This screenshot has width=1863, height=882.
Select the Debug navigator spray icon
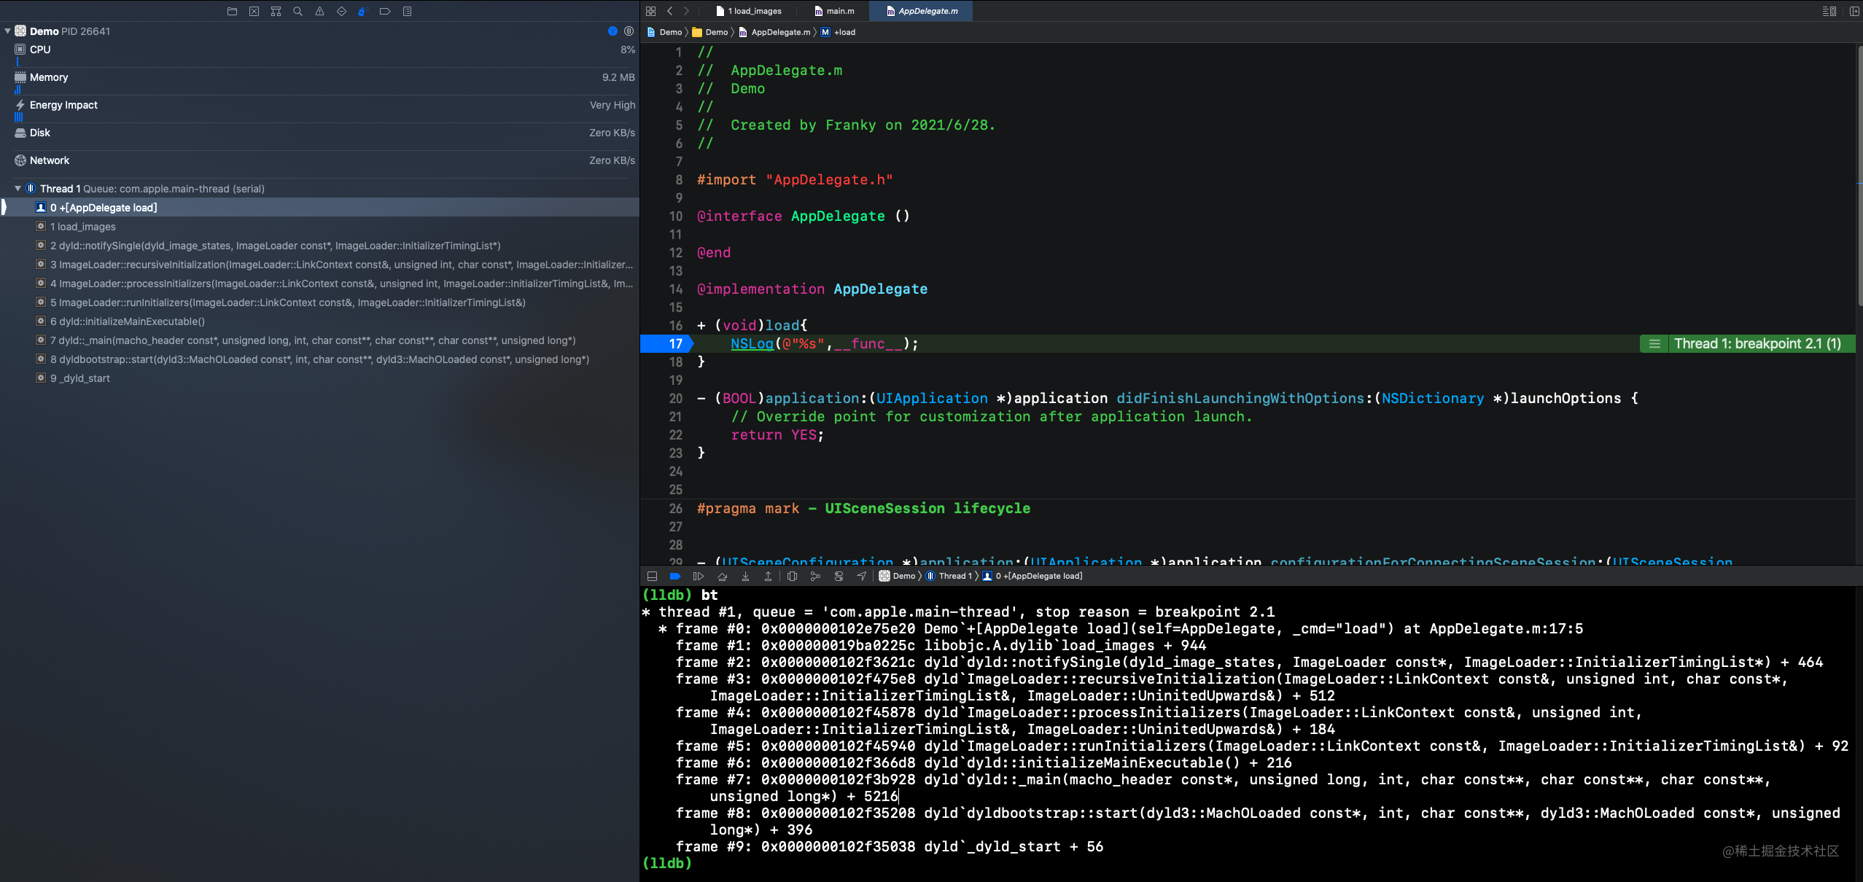[x=363, y=11]
